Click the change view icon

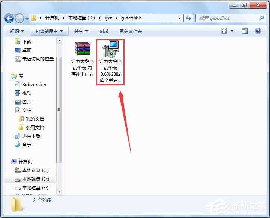(x=224, y=31)
